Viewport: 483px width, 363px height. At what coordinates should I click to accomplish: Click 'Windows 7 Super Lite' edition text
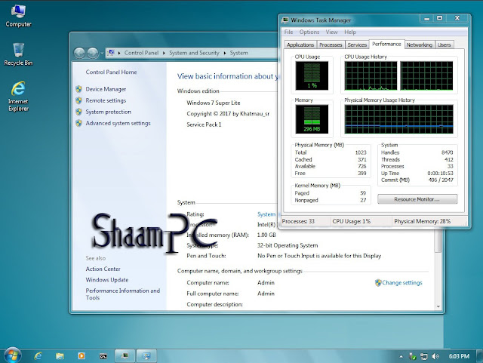click(x=213, y=103)
